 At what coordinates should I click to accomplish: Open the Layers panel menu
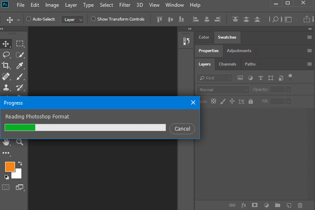(310, 64)
